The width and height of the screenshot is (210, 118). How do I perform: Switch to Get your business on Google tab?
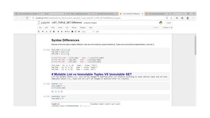pyautogui.click(x=27, y=14)
